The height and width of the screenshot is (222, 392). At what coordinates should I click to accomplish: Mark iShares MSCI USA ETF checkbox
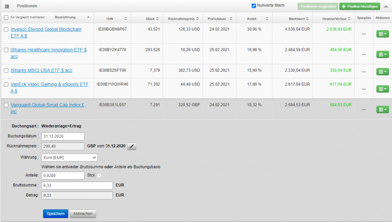click(6, 70)
